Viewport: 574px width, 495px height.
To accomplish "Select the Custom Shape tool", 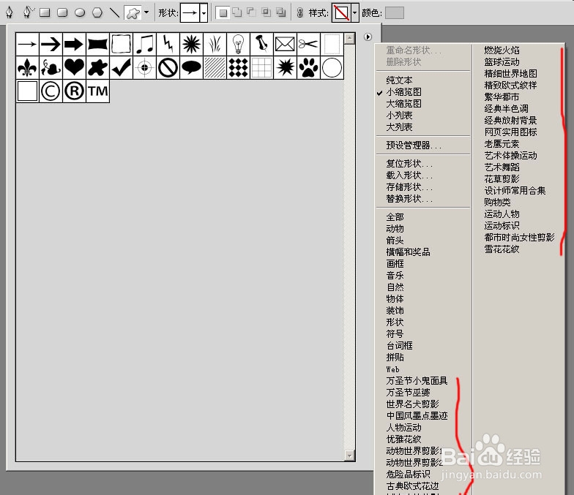I will coord(133,13).
